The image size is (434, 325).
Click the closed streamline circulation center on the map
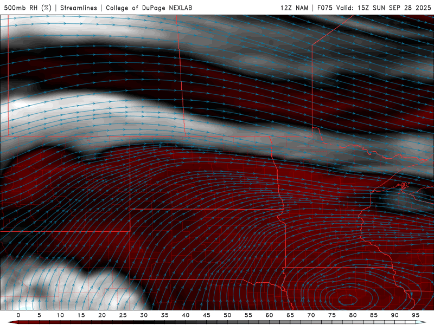click(348, 300)
